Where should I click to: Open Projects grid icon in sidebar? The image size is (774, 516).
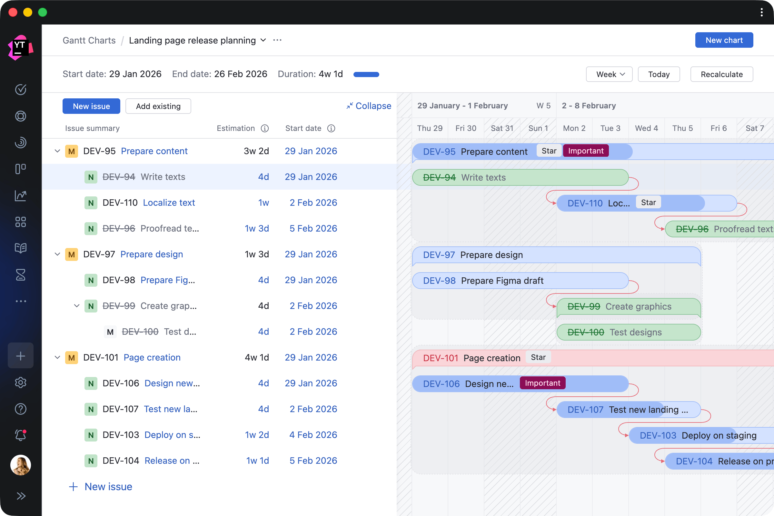click(x=20, y=222)
